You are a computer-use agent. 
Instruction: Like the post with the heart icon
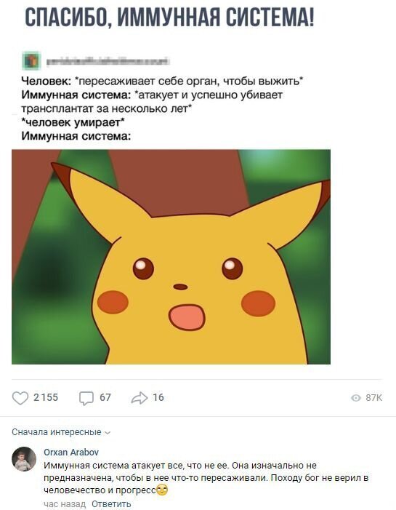[x=20, y=397]
